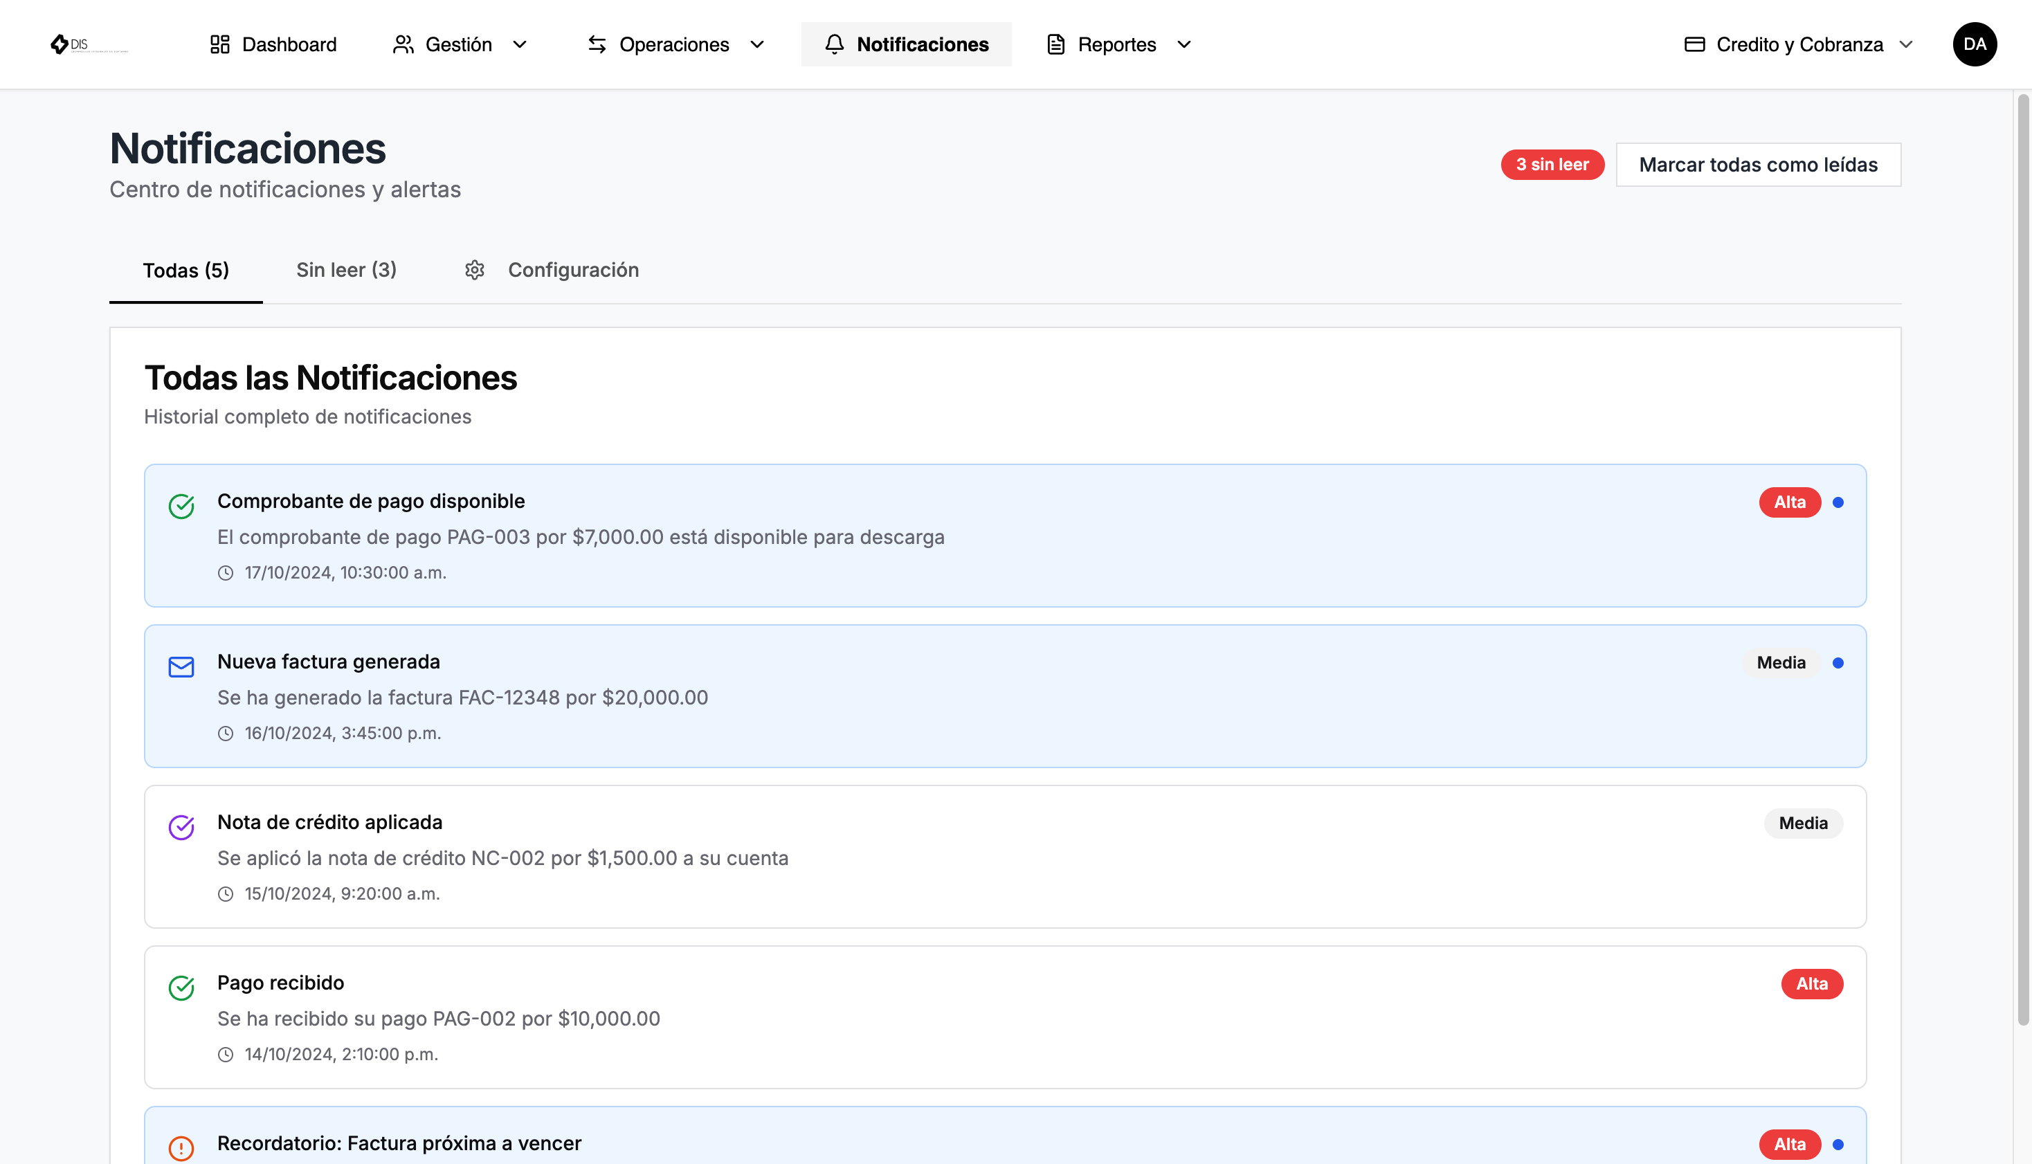Click unread blue dot on Comprobante de pago
The height and width of the screenshot is (1164, 2032).
click(1838, 502)
